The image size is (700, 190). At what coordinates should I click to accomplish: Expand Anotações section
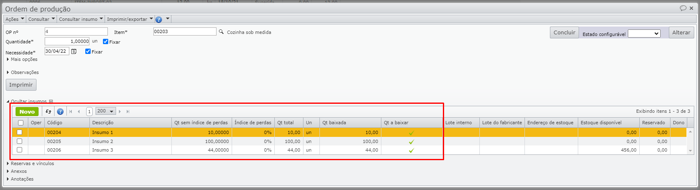(x=20, y=179)
